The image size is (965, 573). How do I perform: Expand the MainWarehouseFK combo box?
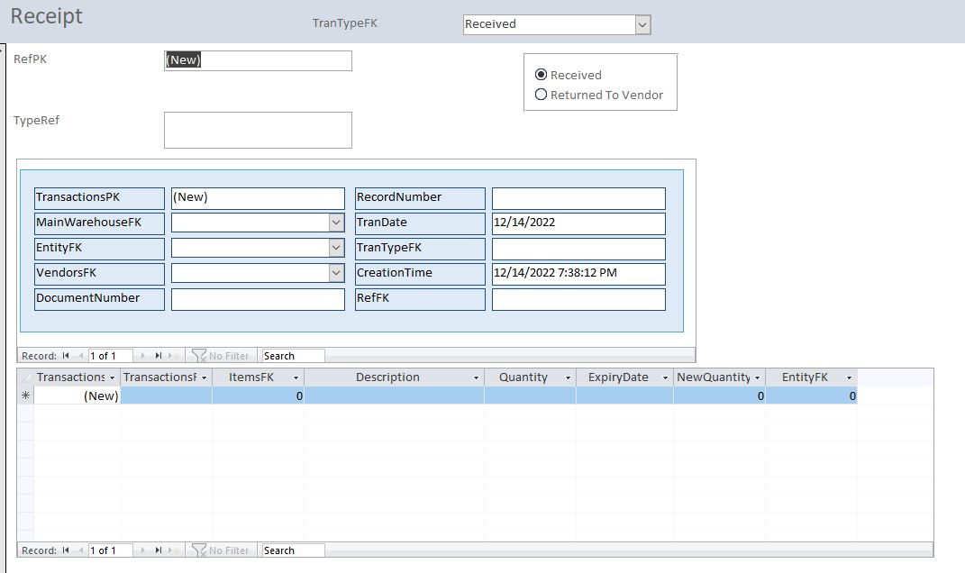336,223
